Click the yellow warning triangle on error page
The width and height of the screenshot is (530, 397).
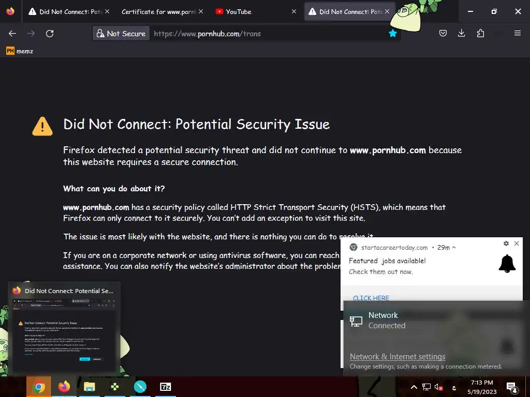tap(42, 126)
